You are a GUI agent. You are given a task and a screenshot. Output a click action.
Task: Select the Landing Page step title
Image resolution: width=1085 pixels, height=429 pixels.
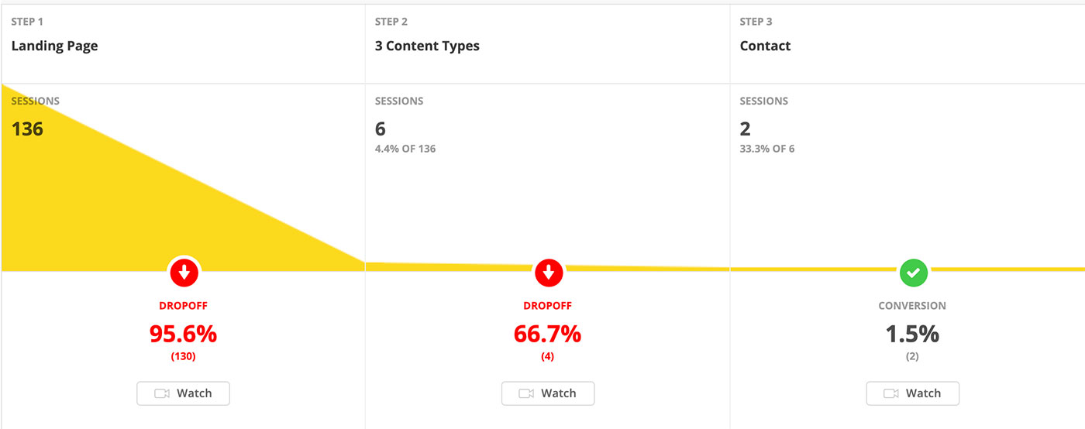pos(54,46)
